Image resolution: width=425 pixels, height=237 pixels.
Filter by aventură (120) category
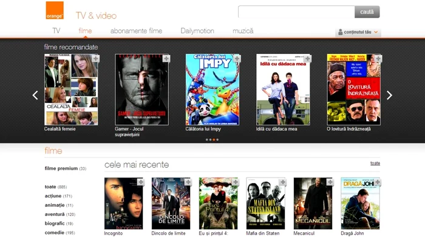pos(60,215)
